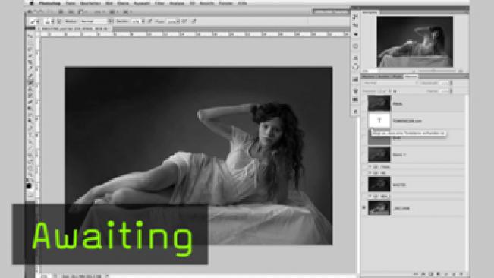
Task: Select the Healing Brush tool
Action: point(30,76)
